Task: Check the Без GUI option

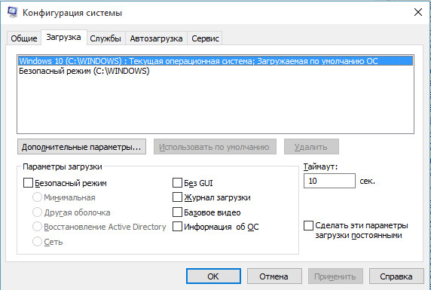Action: click(177, 183)
